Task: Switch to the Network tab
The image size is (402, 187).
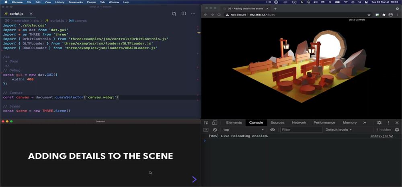Action: (299, 122)
